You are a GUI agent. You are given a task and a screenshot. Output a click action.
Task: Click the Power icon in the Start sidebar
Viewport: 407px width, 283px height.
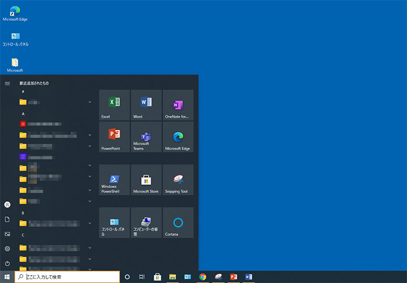[7, 263]
